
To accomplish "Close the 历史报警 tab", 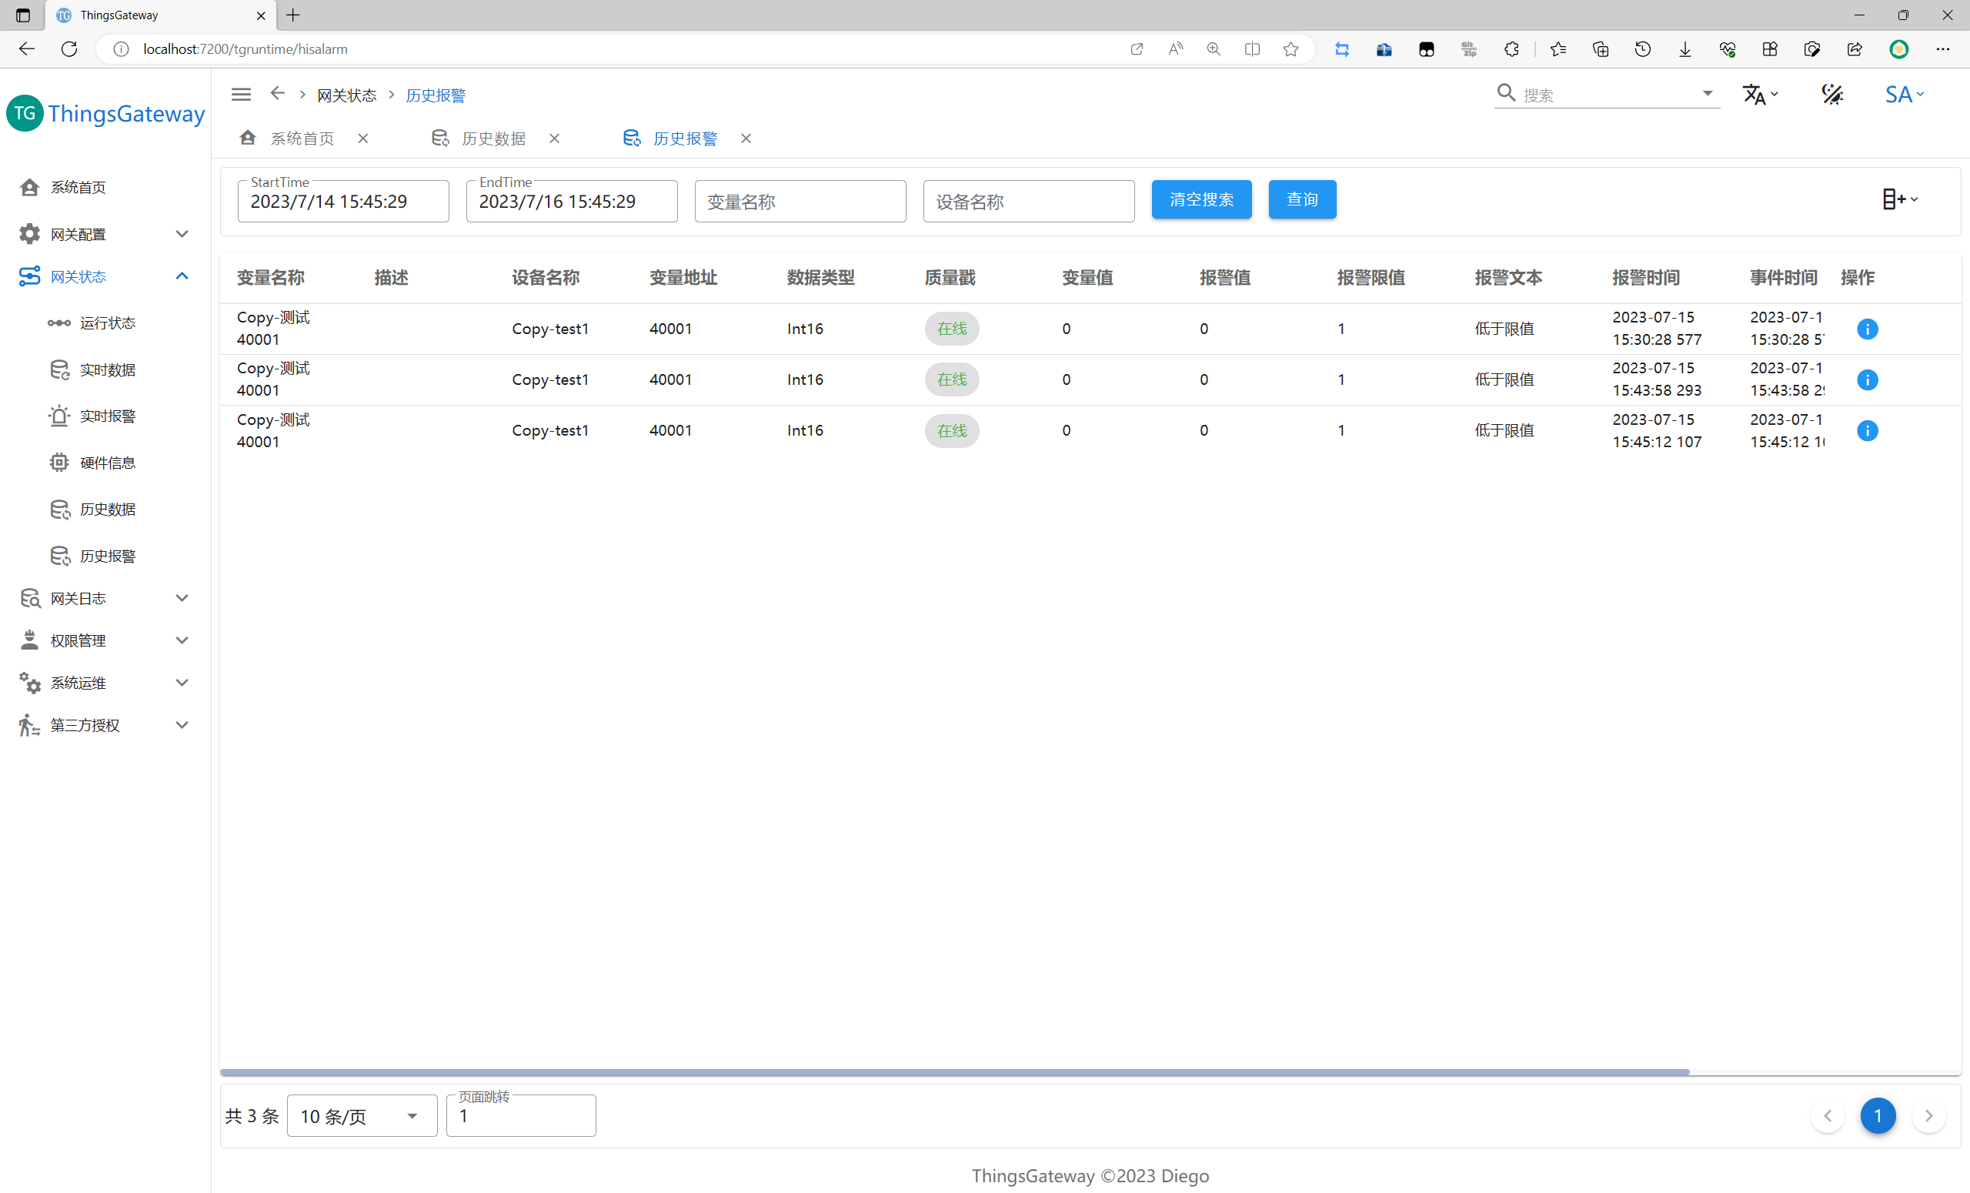I will (x=746, y=139).
